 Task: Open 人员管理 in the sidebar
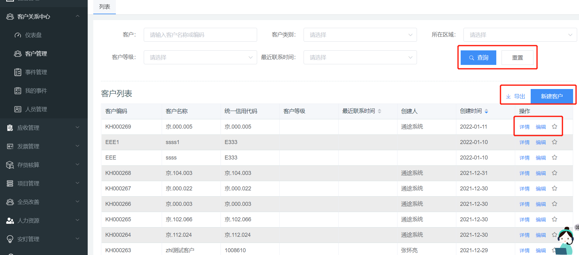36,109
